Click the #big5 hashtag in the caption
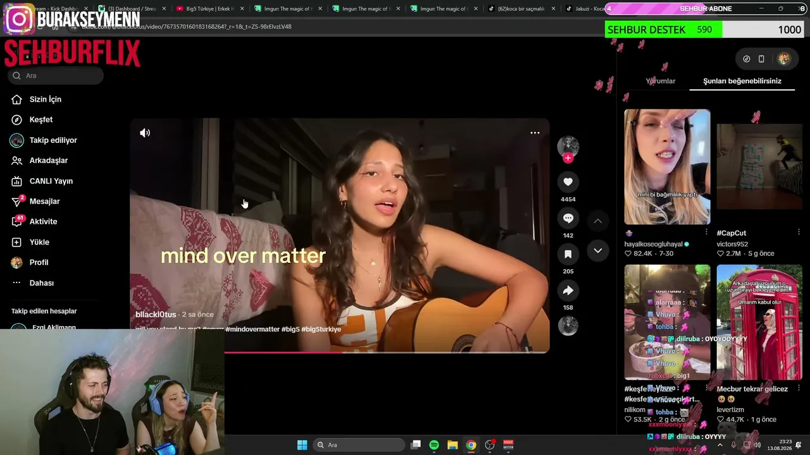Screen dimensions: 810x455 coord(290,329)
